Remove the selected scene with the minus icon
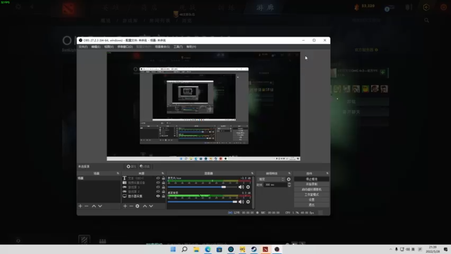This screenshot has width=451, height=254. pos(86,206)
